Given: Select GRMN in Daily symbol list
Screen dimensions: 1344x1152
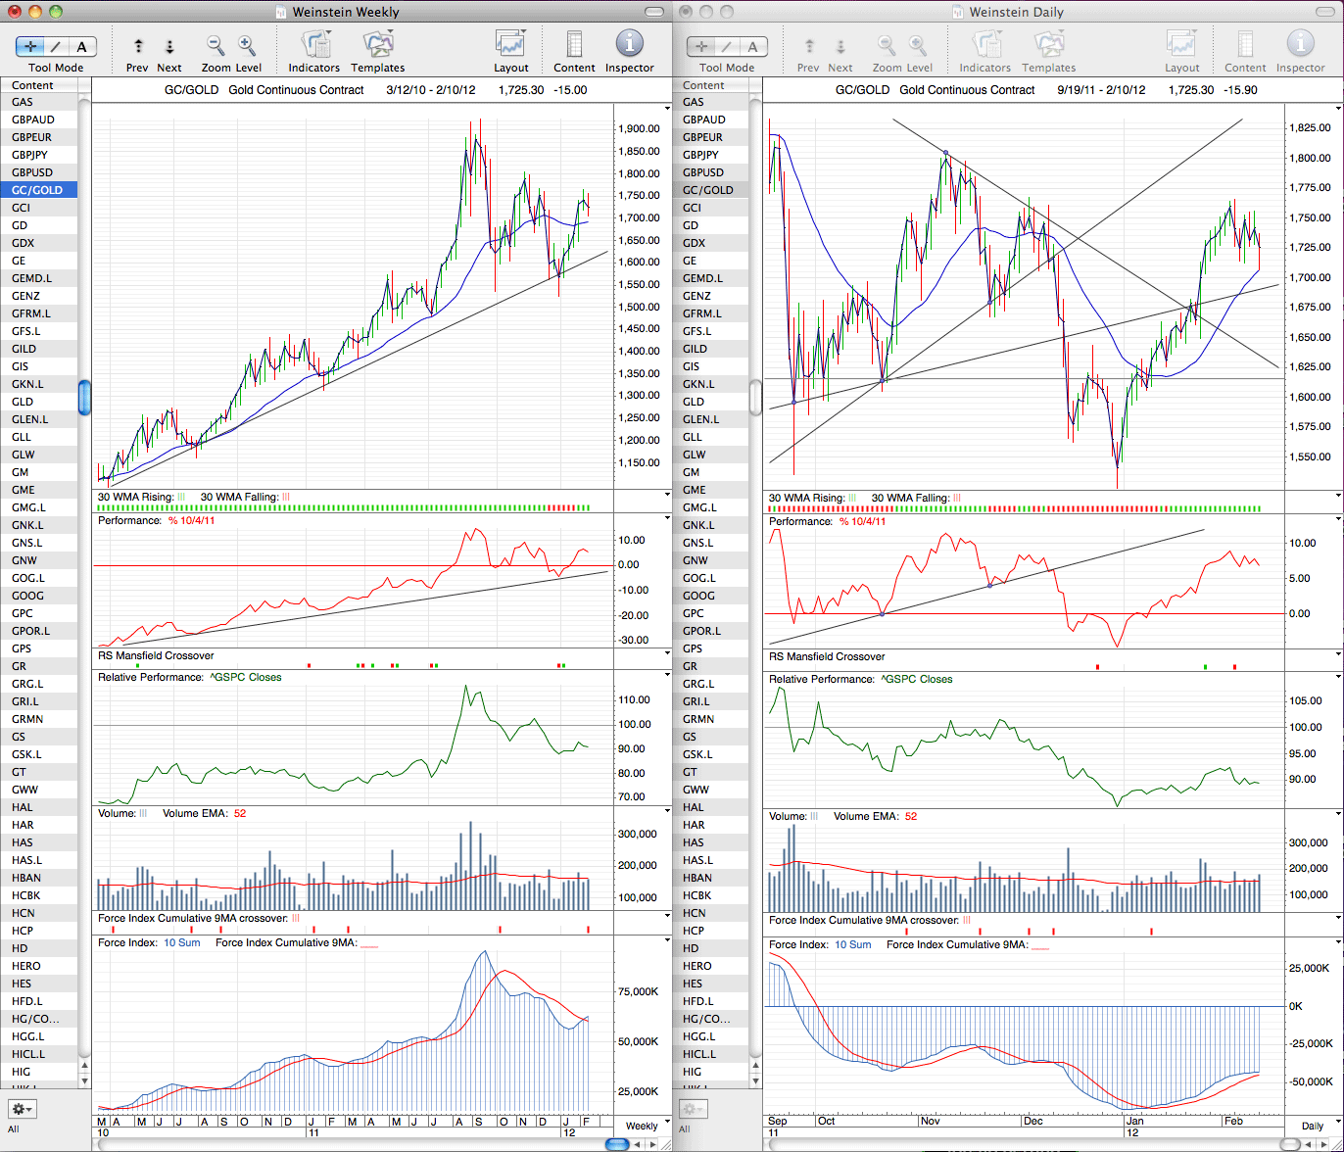Looking at the screenshot, I should 710,719.
